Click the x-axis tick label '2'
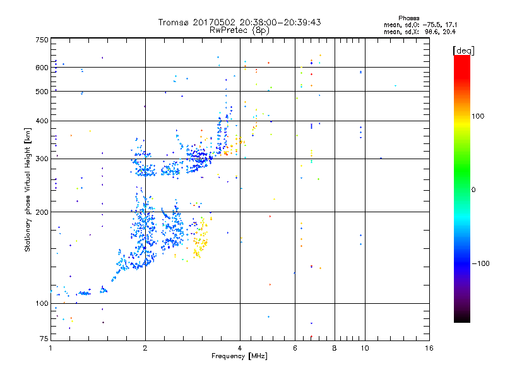505x379 pixels. point(145,348)
